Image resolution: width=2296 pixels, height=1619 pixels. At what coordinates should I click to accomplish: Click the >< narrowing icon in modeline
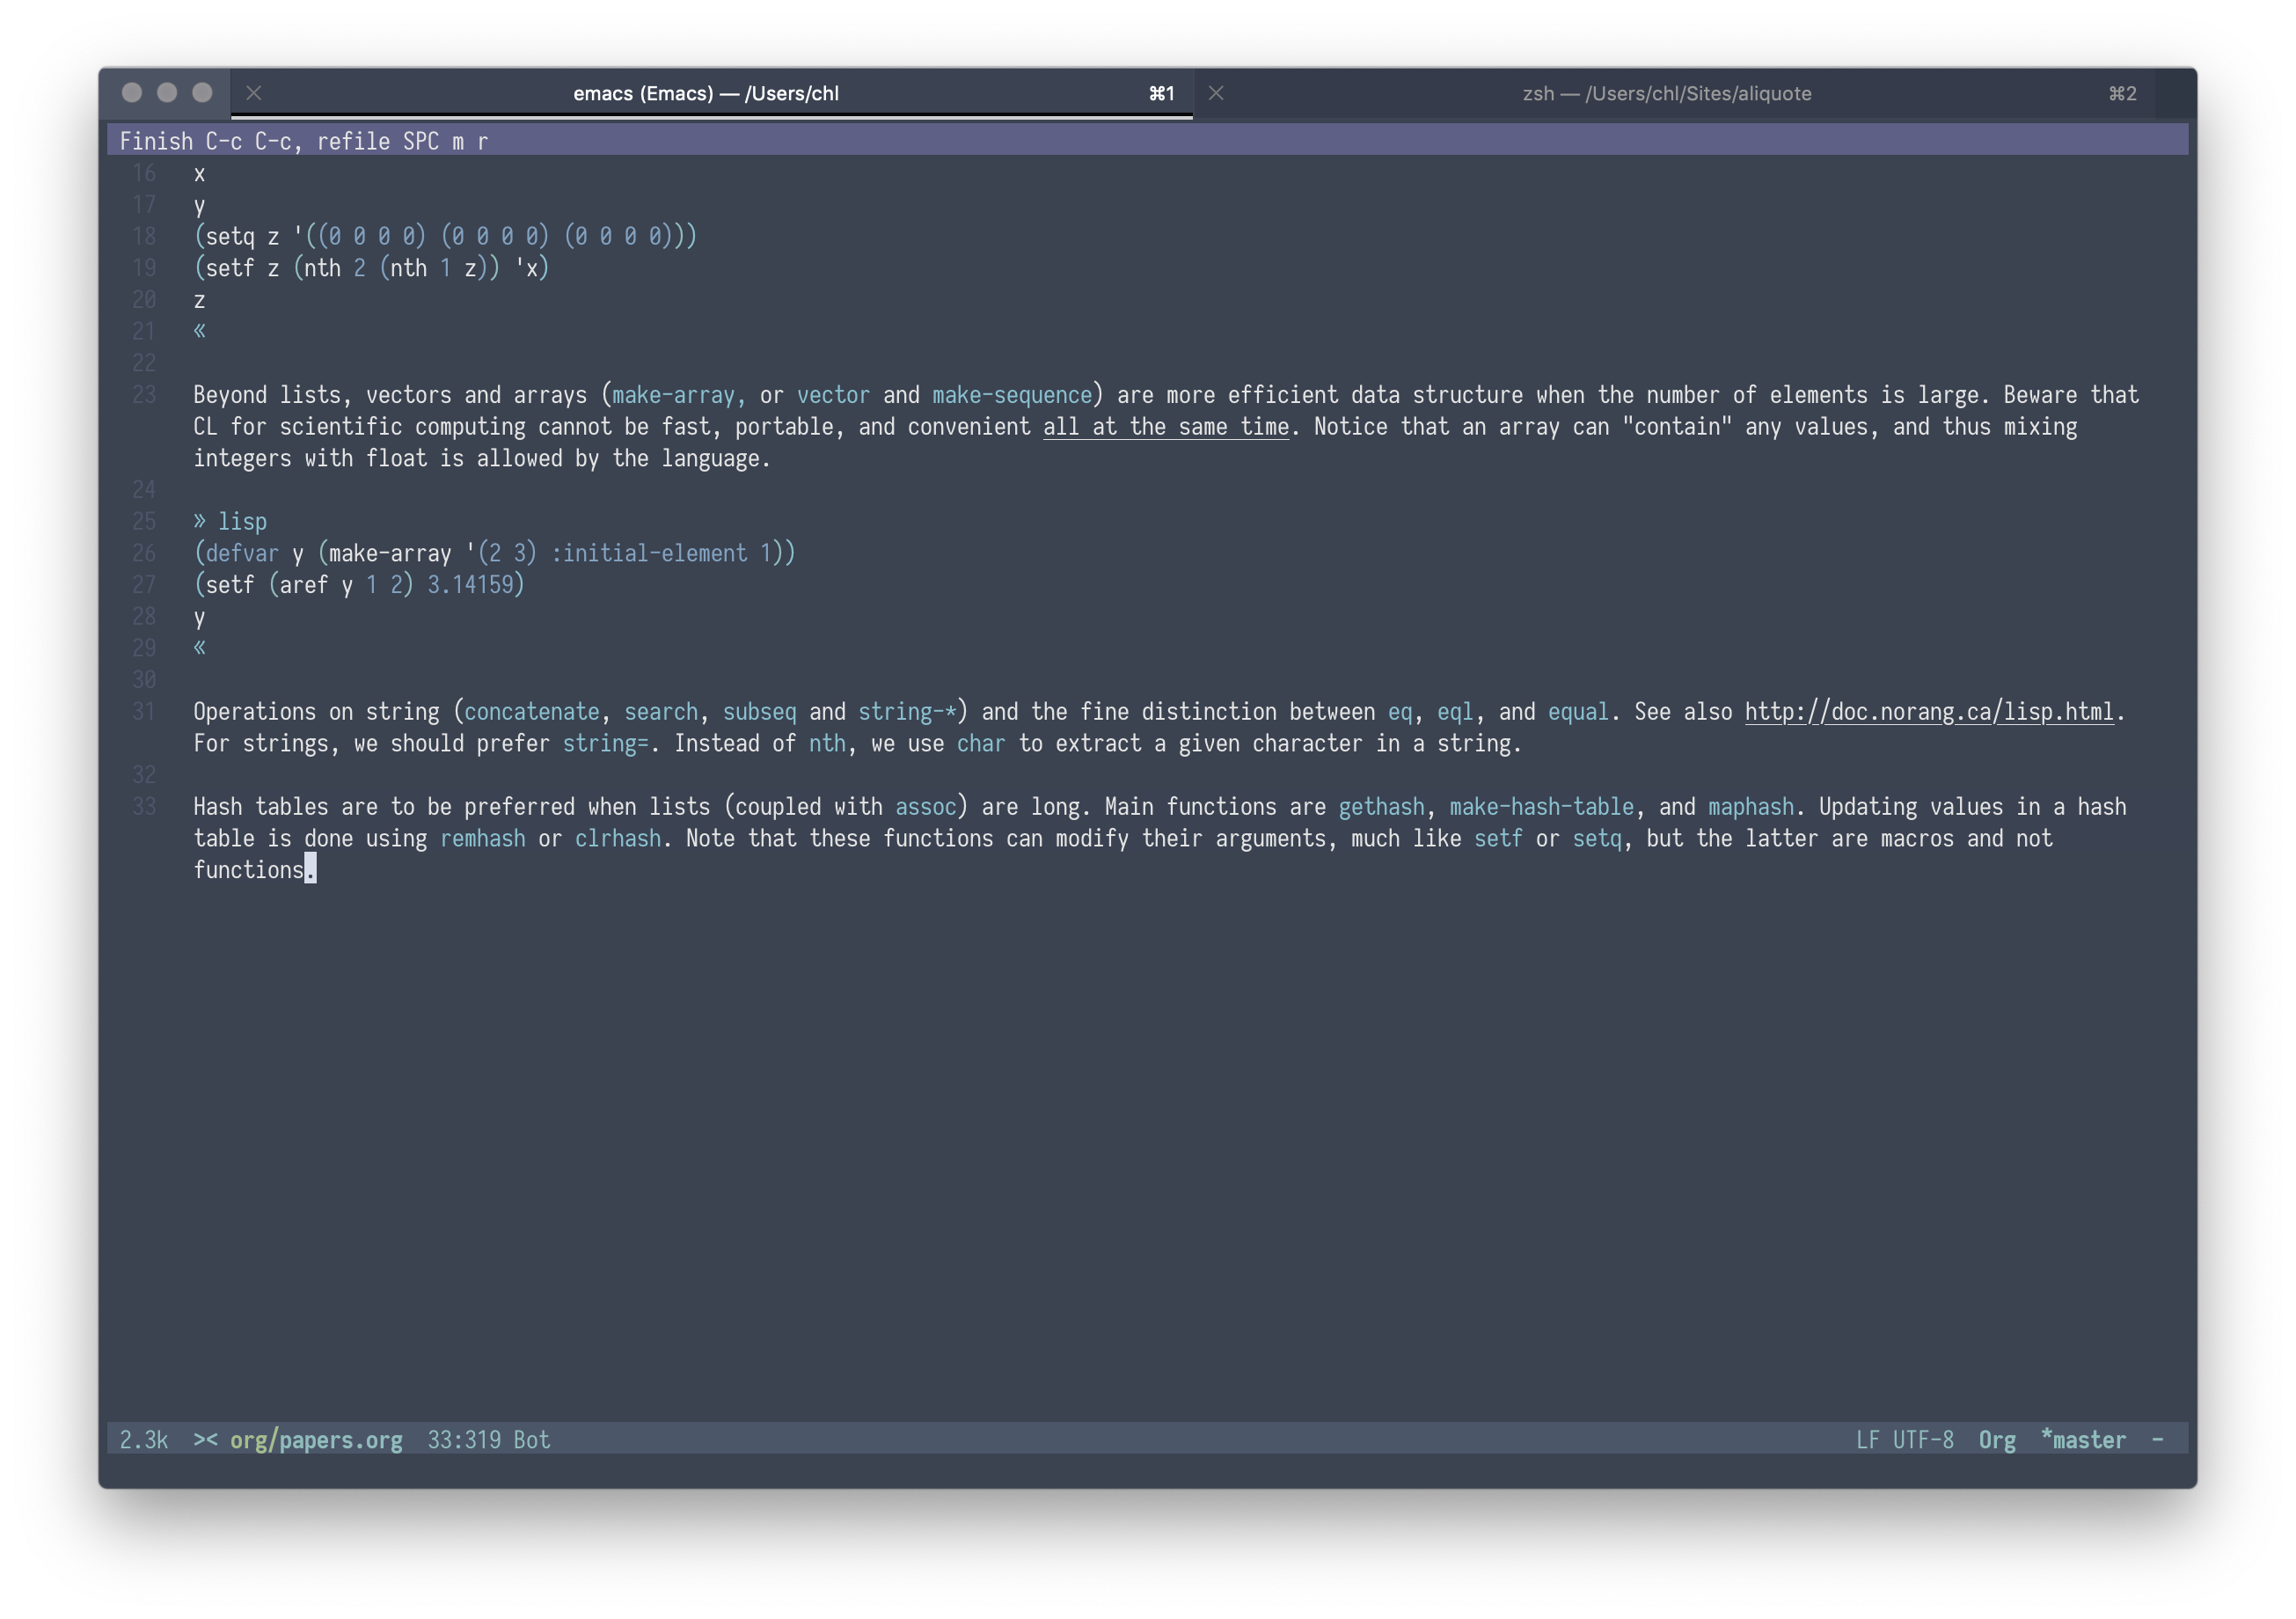205,1440
